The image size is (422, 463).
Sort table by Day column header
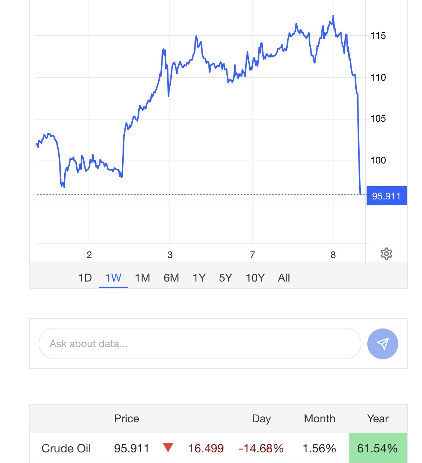click(261, 419)
